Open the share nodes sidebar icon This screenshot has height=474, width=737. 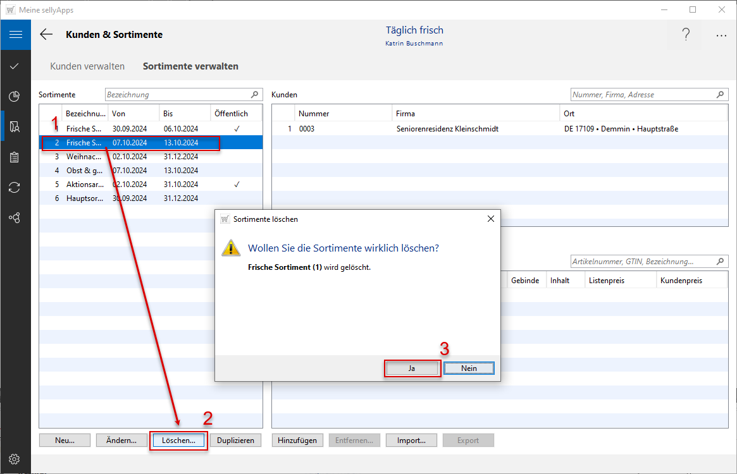pyautogui.click(x=15, y=218)
